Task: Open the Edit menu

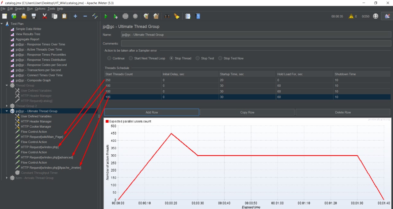Action: click(10, 9)
